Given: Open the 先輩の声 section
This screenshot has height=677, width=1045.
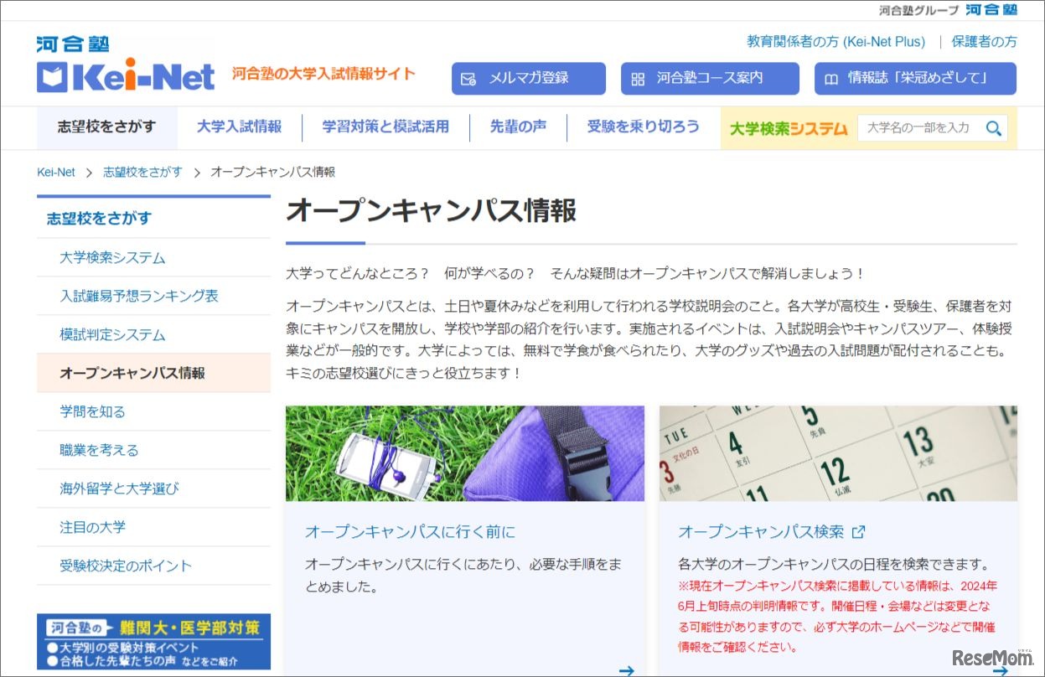Looking at the screenshot, I should click(520, 127).
